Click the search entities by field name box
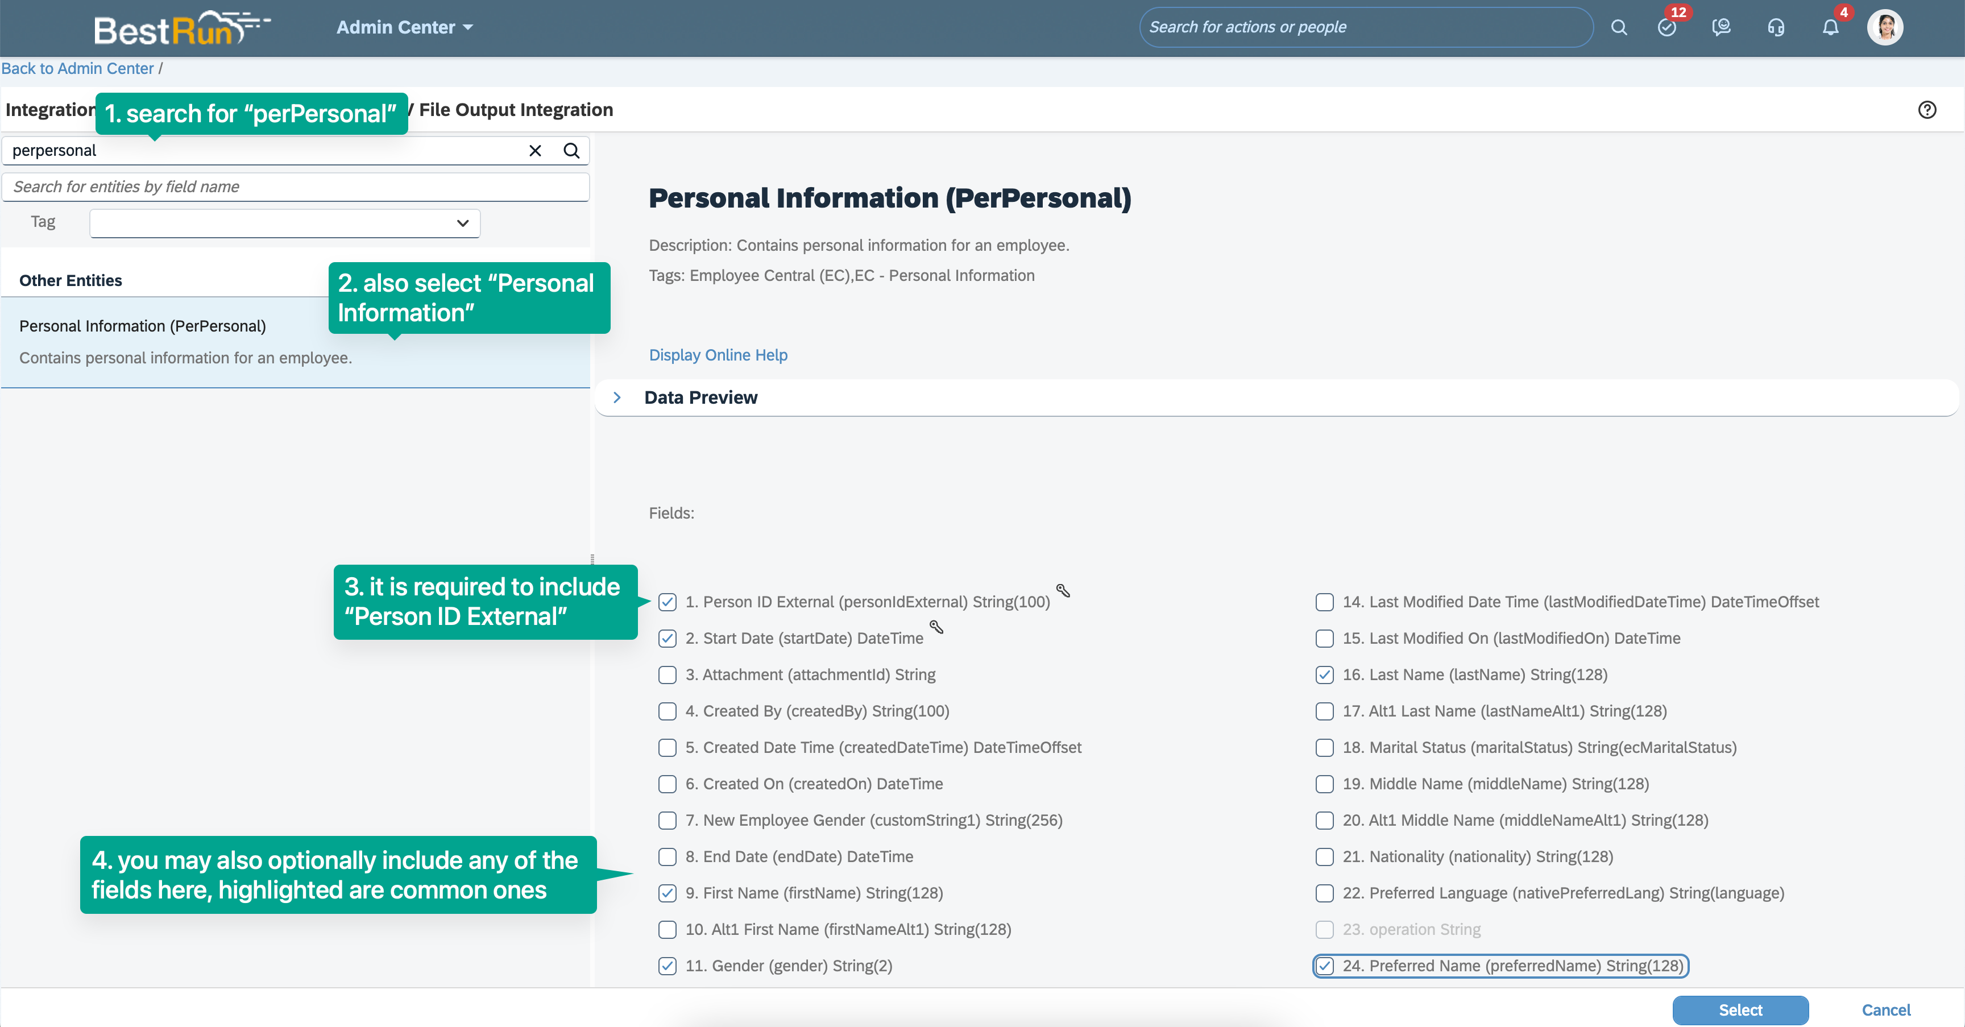Viewport: 1965px width, 1027px height. point(296,187)
